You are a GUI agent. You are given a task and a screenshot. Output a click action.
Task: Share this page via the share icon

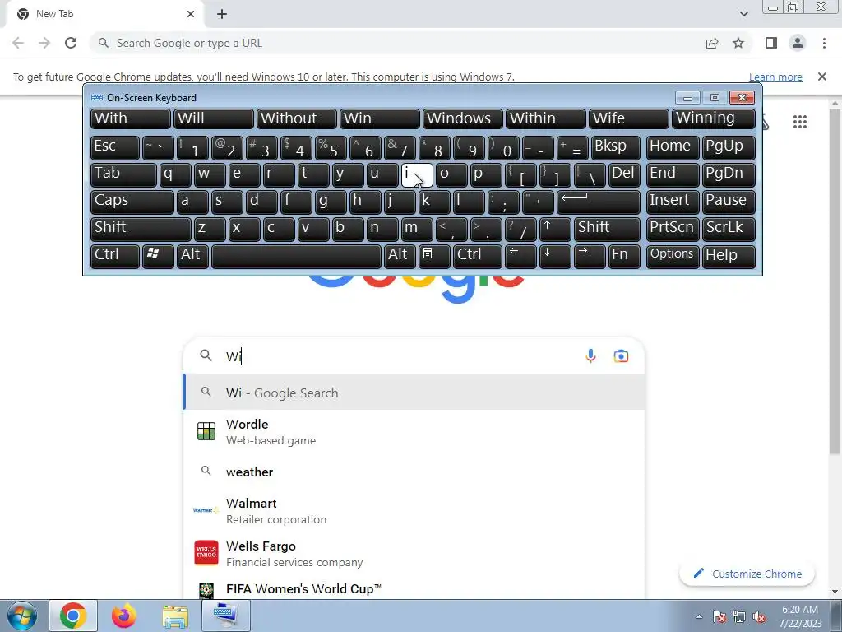tap(712, 43)
